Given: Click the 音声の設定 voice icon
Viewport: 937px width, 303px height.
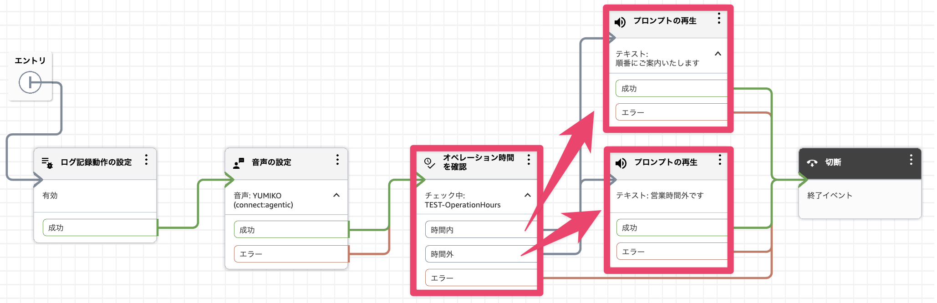Looking at the screenshot, I should click(239, 163).
